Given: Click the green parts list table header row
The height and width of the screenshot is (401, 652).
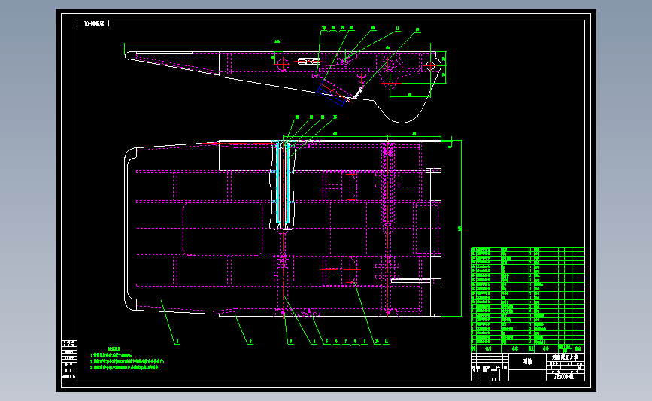Looking at the screenshot, I should click(527, 348).
